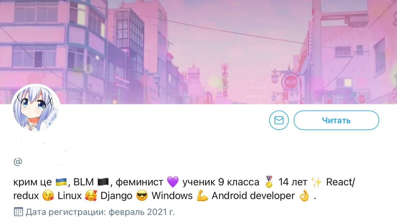The height and width of the screenshot is (223, 397).
Task: Click the sunglasses emoji after Django
Action: point(142,196)
